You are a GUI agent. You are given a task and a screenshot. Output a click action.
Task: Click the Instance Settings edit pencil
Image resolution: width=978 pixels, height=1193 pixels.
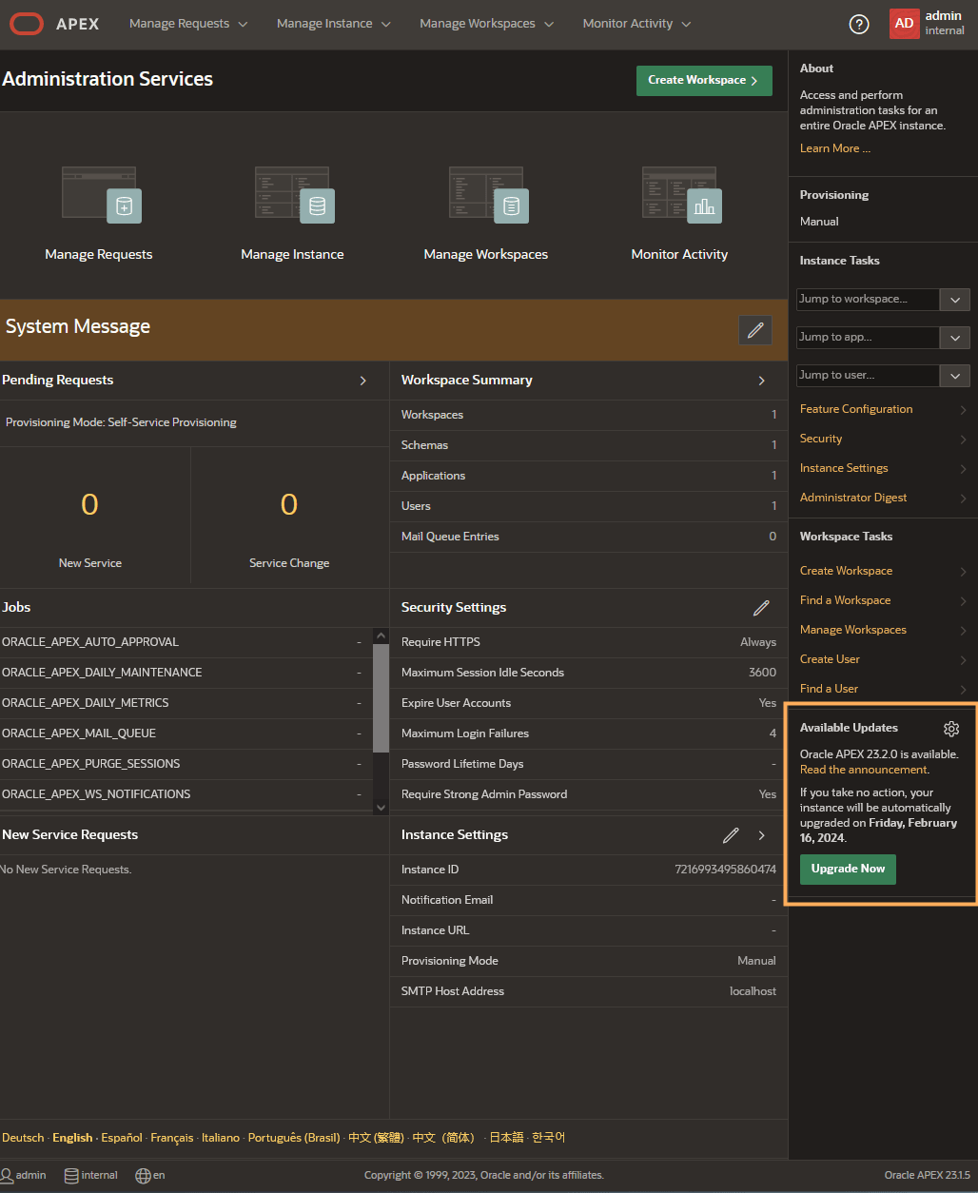(731, 835)
